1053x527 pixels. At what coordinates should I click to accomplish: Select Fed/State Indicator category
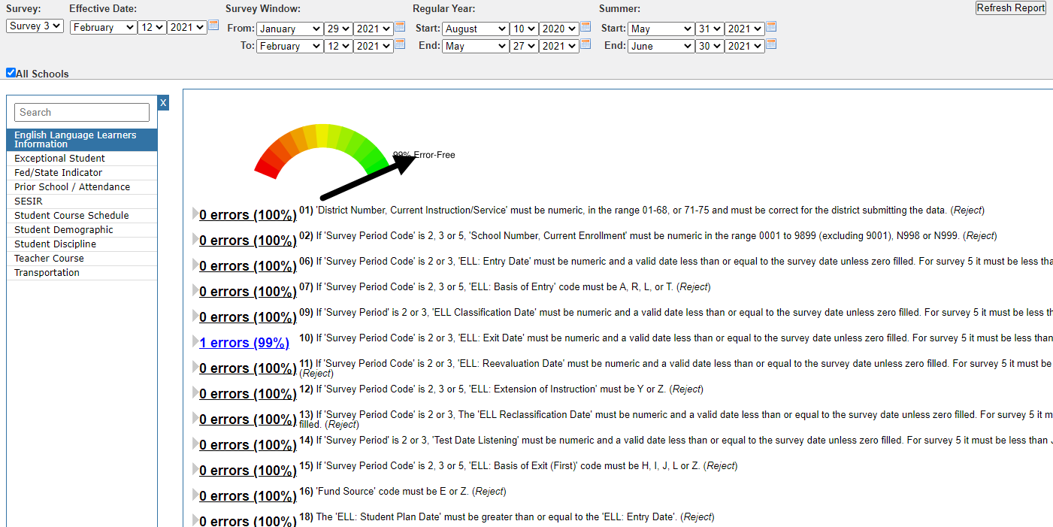click(82, 173)
